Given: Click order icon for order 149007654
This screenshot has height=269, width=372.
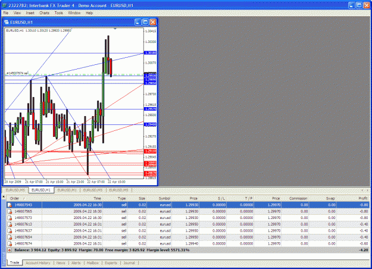Looking at the screenshot, I should pyautogui.click(x=10, y=237).
